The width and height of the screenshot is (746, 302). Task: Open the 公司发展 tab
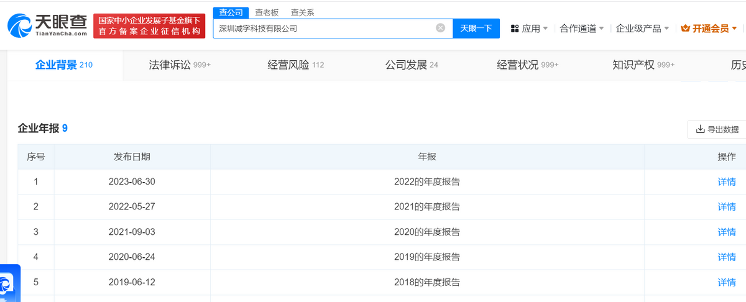[x=412, y=65]
